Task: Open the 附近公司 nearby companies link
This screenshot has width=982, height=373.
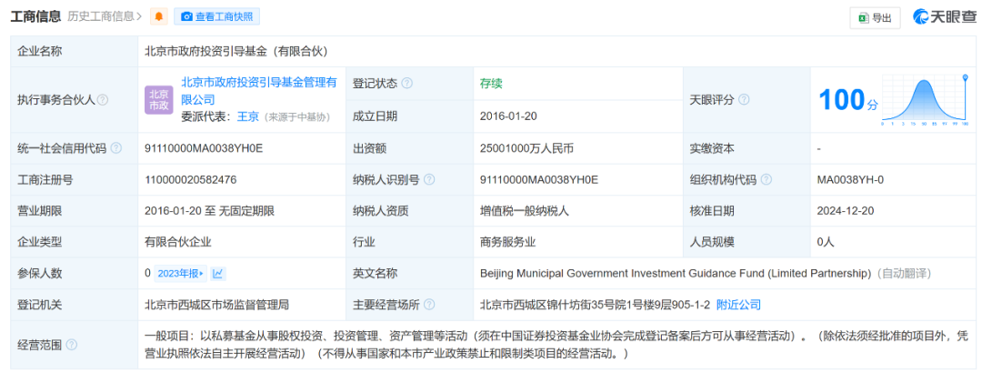Action: coord(738,305)
